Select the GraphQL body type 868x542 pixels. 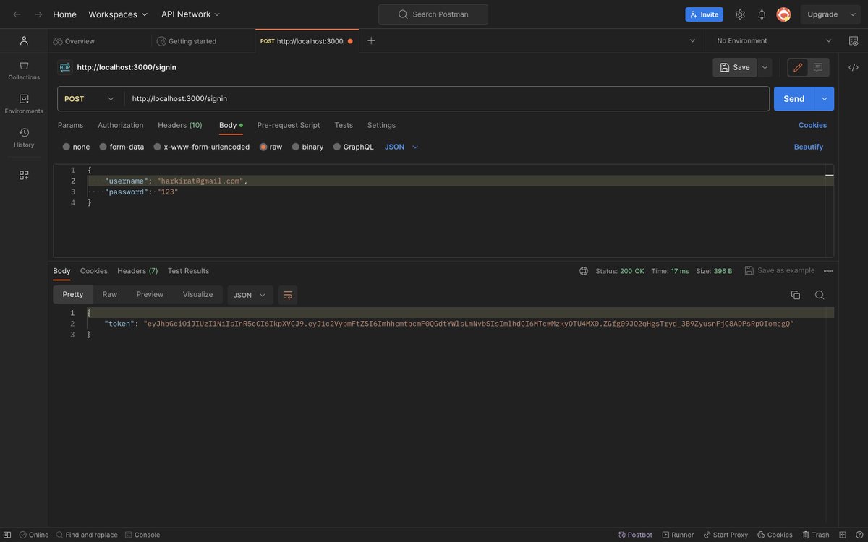(354, 147)
